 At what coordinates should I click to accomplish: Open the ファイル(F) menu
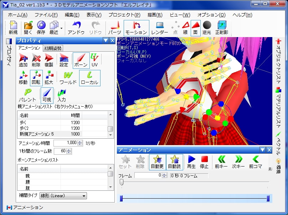click(x=46, y=15)
